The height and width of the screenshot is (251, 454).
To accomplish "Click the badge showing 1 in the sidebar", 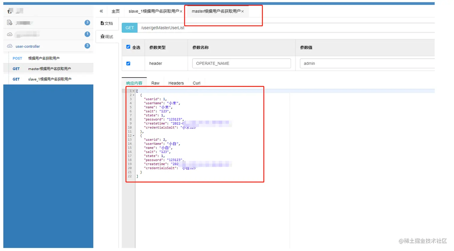I will (87, 34).
